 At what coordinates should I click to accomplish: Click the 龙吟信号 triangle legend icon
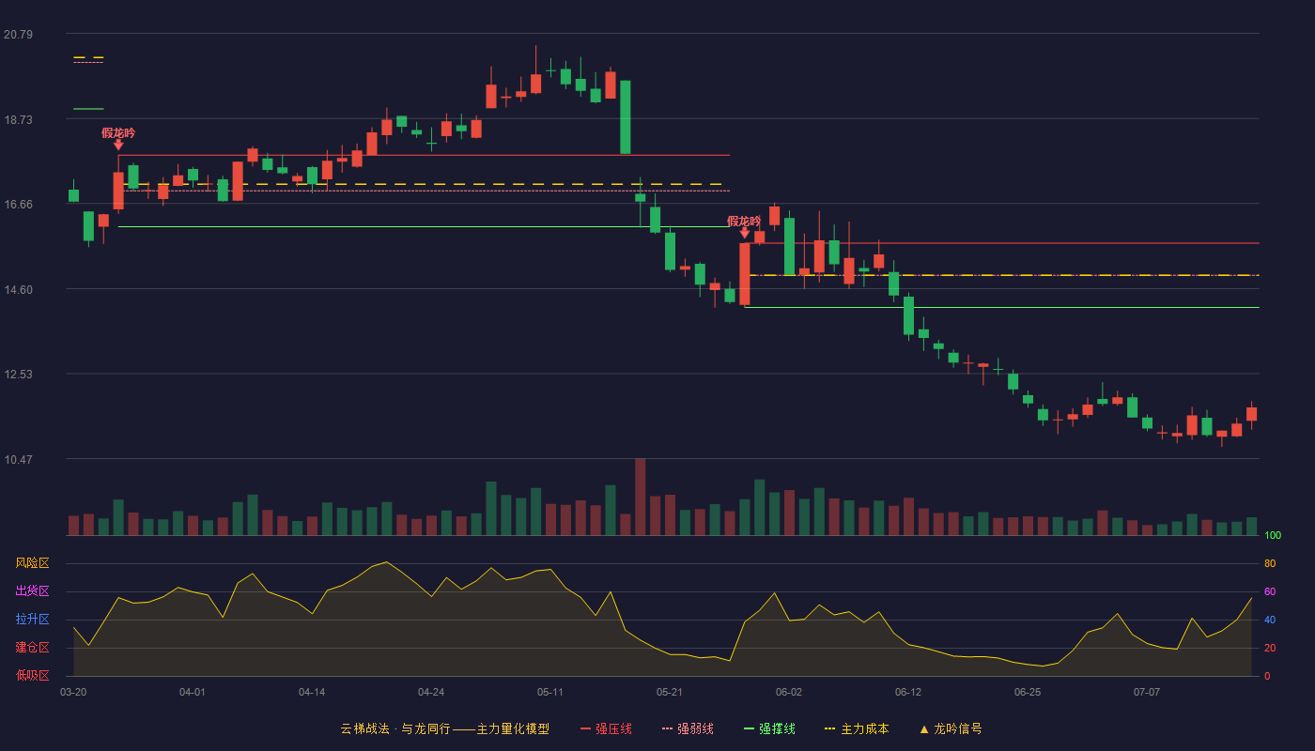pyautogui.click(x=924, y=728)
